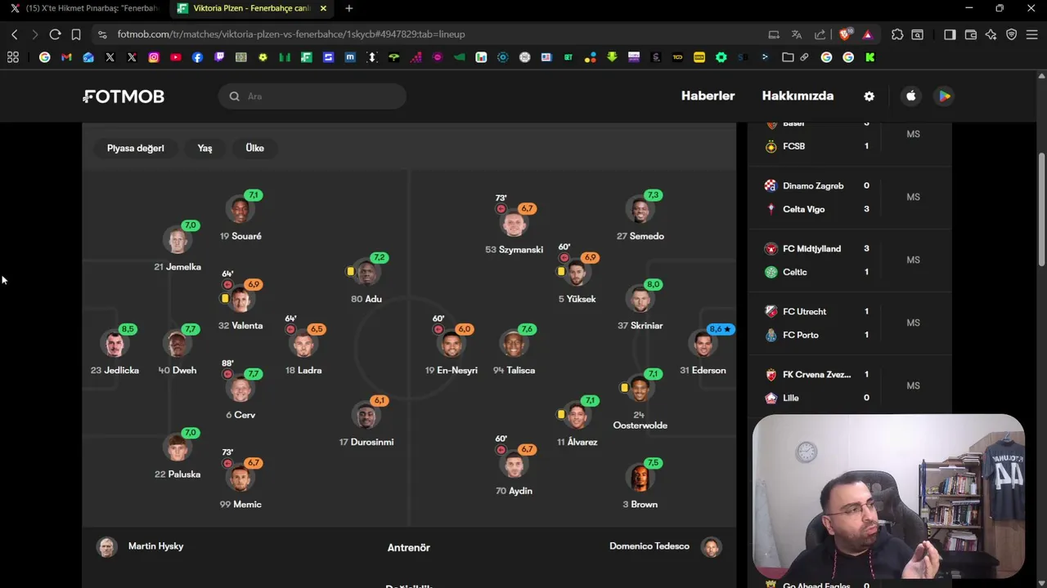Click the Ara search field
This screenshot has width=1047, height=588.
pos(312,96)
